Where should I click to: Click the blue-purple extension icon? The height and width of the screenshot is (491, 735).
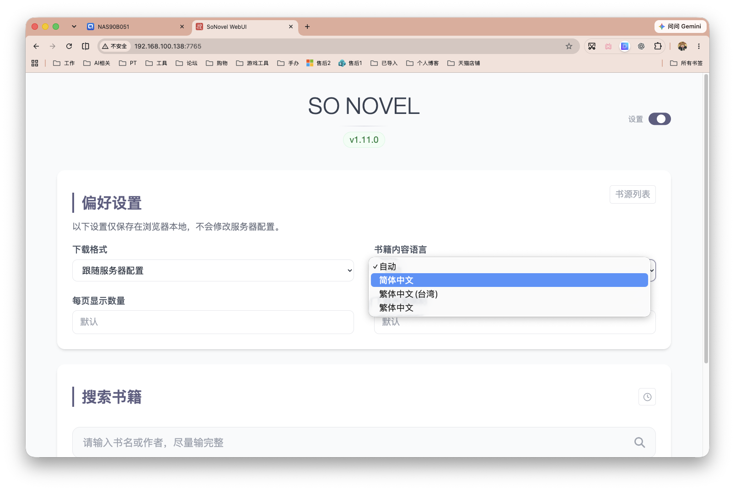point(625,46)
